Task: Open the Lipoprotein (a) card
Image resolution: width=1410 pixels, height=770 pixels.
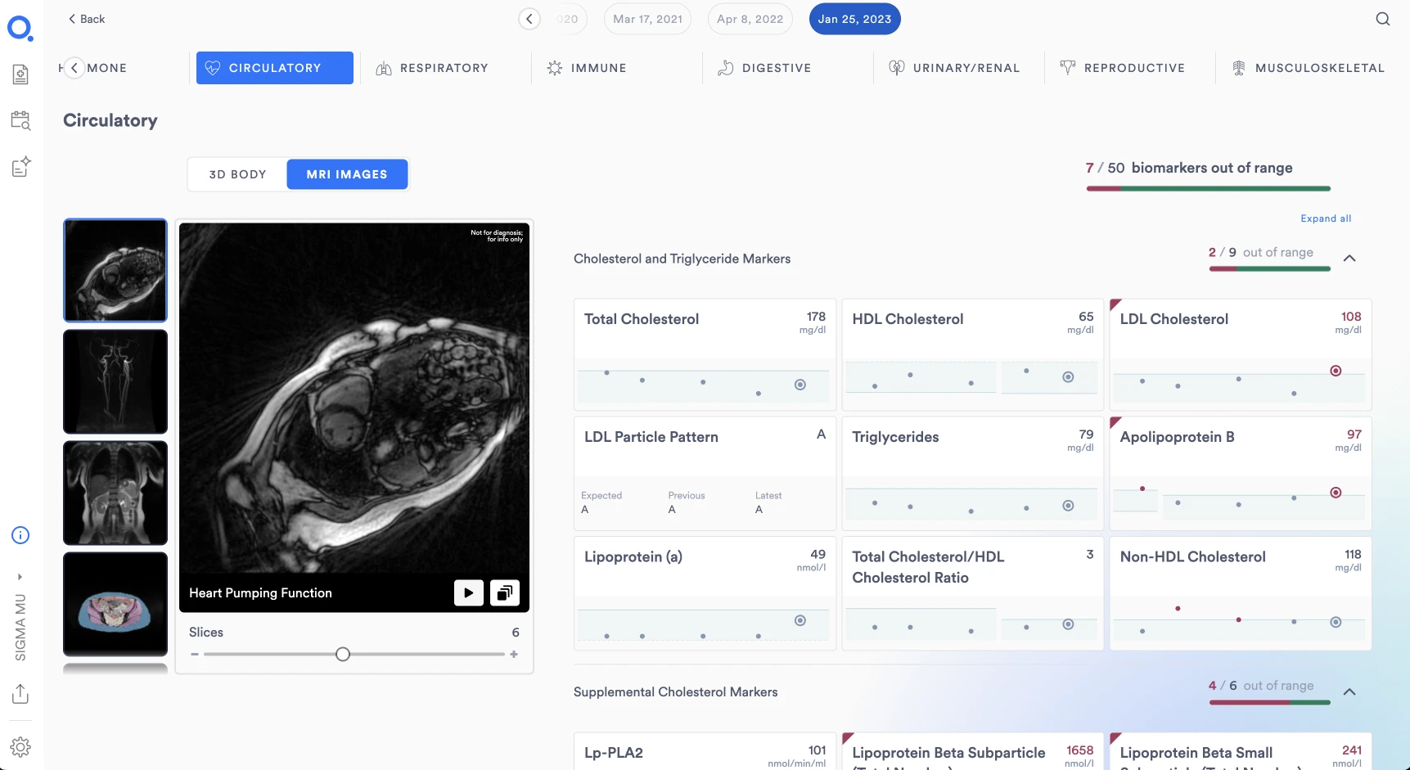Action: click(x=705, y=593)
